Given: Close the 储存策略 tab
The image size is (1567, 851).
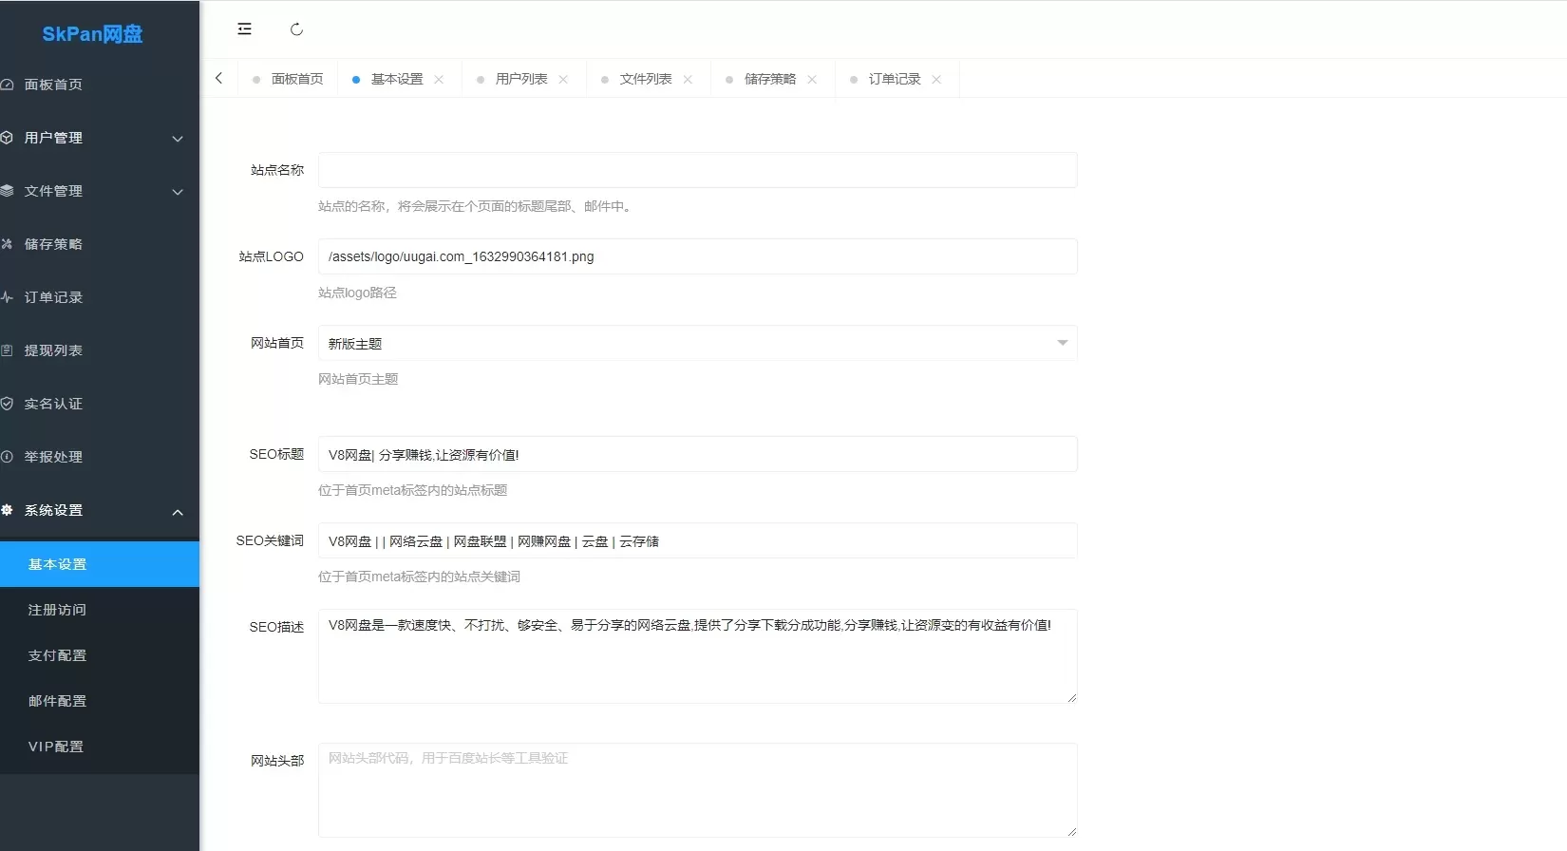Looking at the screenshot, I should pos(812,80).
